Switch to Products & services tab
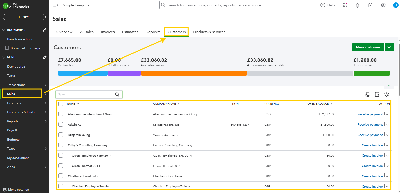 coord(209,32)
